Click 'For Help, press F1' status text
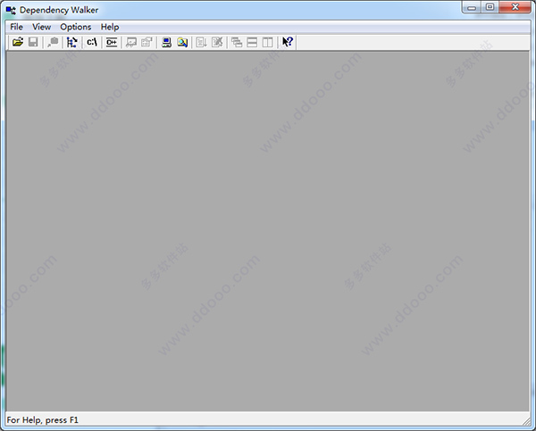Viewport: 536px width, 431px height. click(x=43, y=419)
